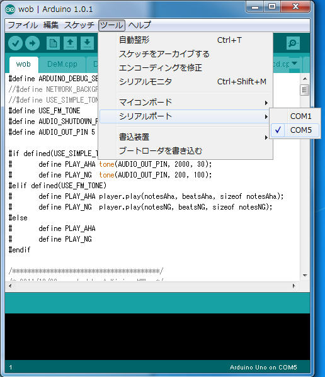
Task: Open the ファイル menu
Action: tap(23, 25)
